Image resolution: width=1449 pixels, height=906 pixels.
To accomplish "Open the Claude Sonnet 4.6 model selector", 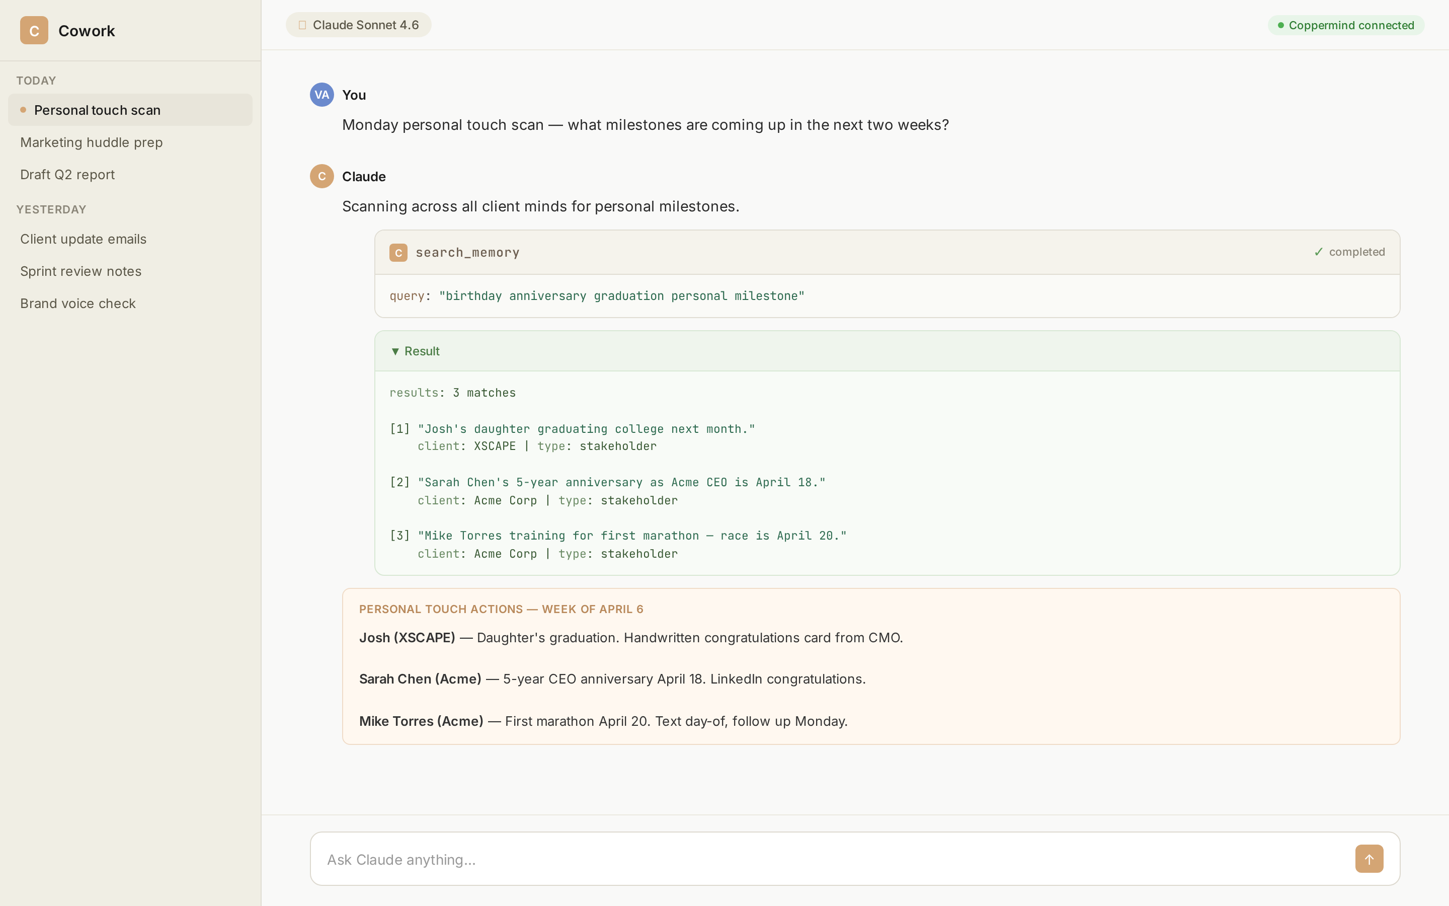I will pyautogui.click(x=359, y=25).
